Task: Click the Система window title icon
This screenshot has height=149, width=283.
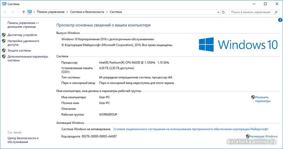Action: pyautogui.click(x=4, y=4)
